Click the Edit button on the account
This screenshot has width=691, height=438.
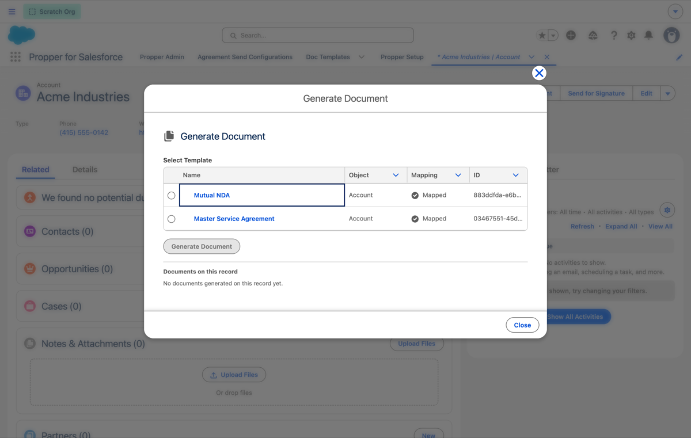click(646, 93)
